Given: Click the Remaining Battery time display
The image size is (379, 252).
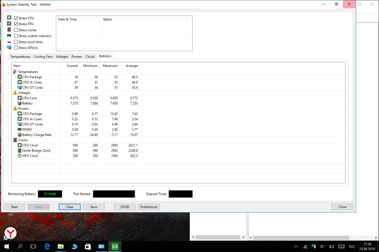Looking at the screenshot, I should click(50, 194).
